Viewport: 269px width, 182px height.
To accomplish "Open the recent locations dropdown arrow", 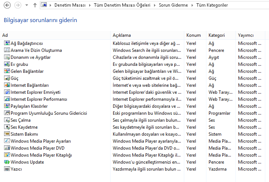I will pos(26,6).
